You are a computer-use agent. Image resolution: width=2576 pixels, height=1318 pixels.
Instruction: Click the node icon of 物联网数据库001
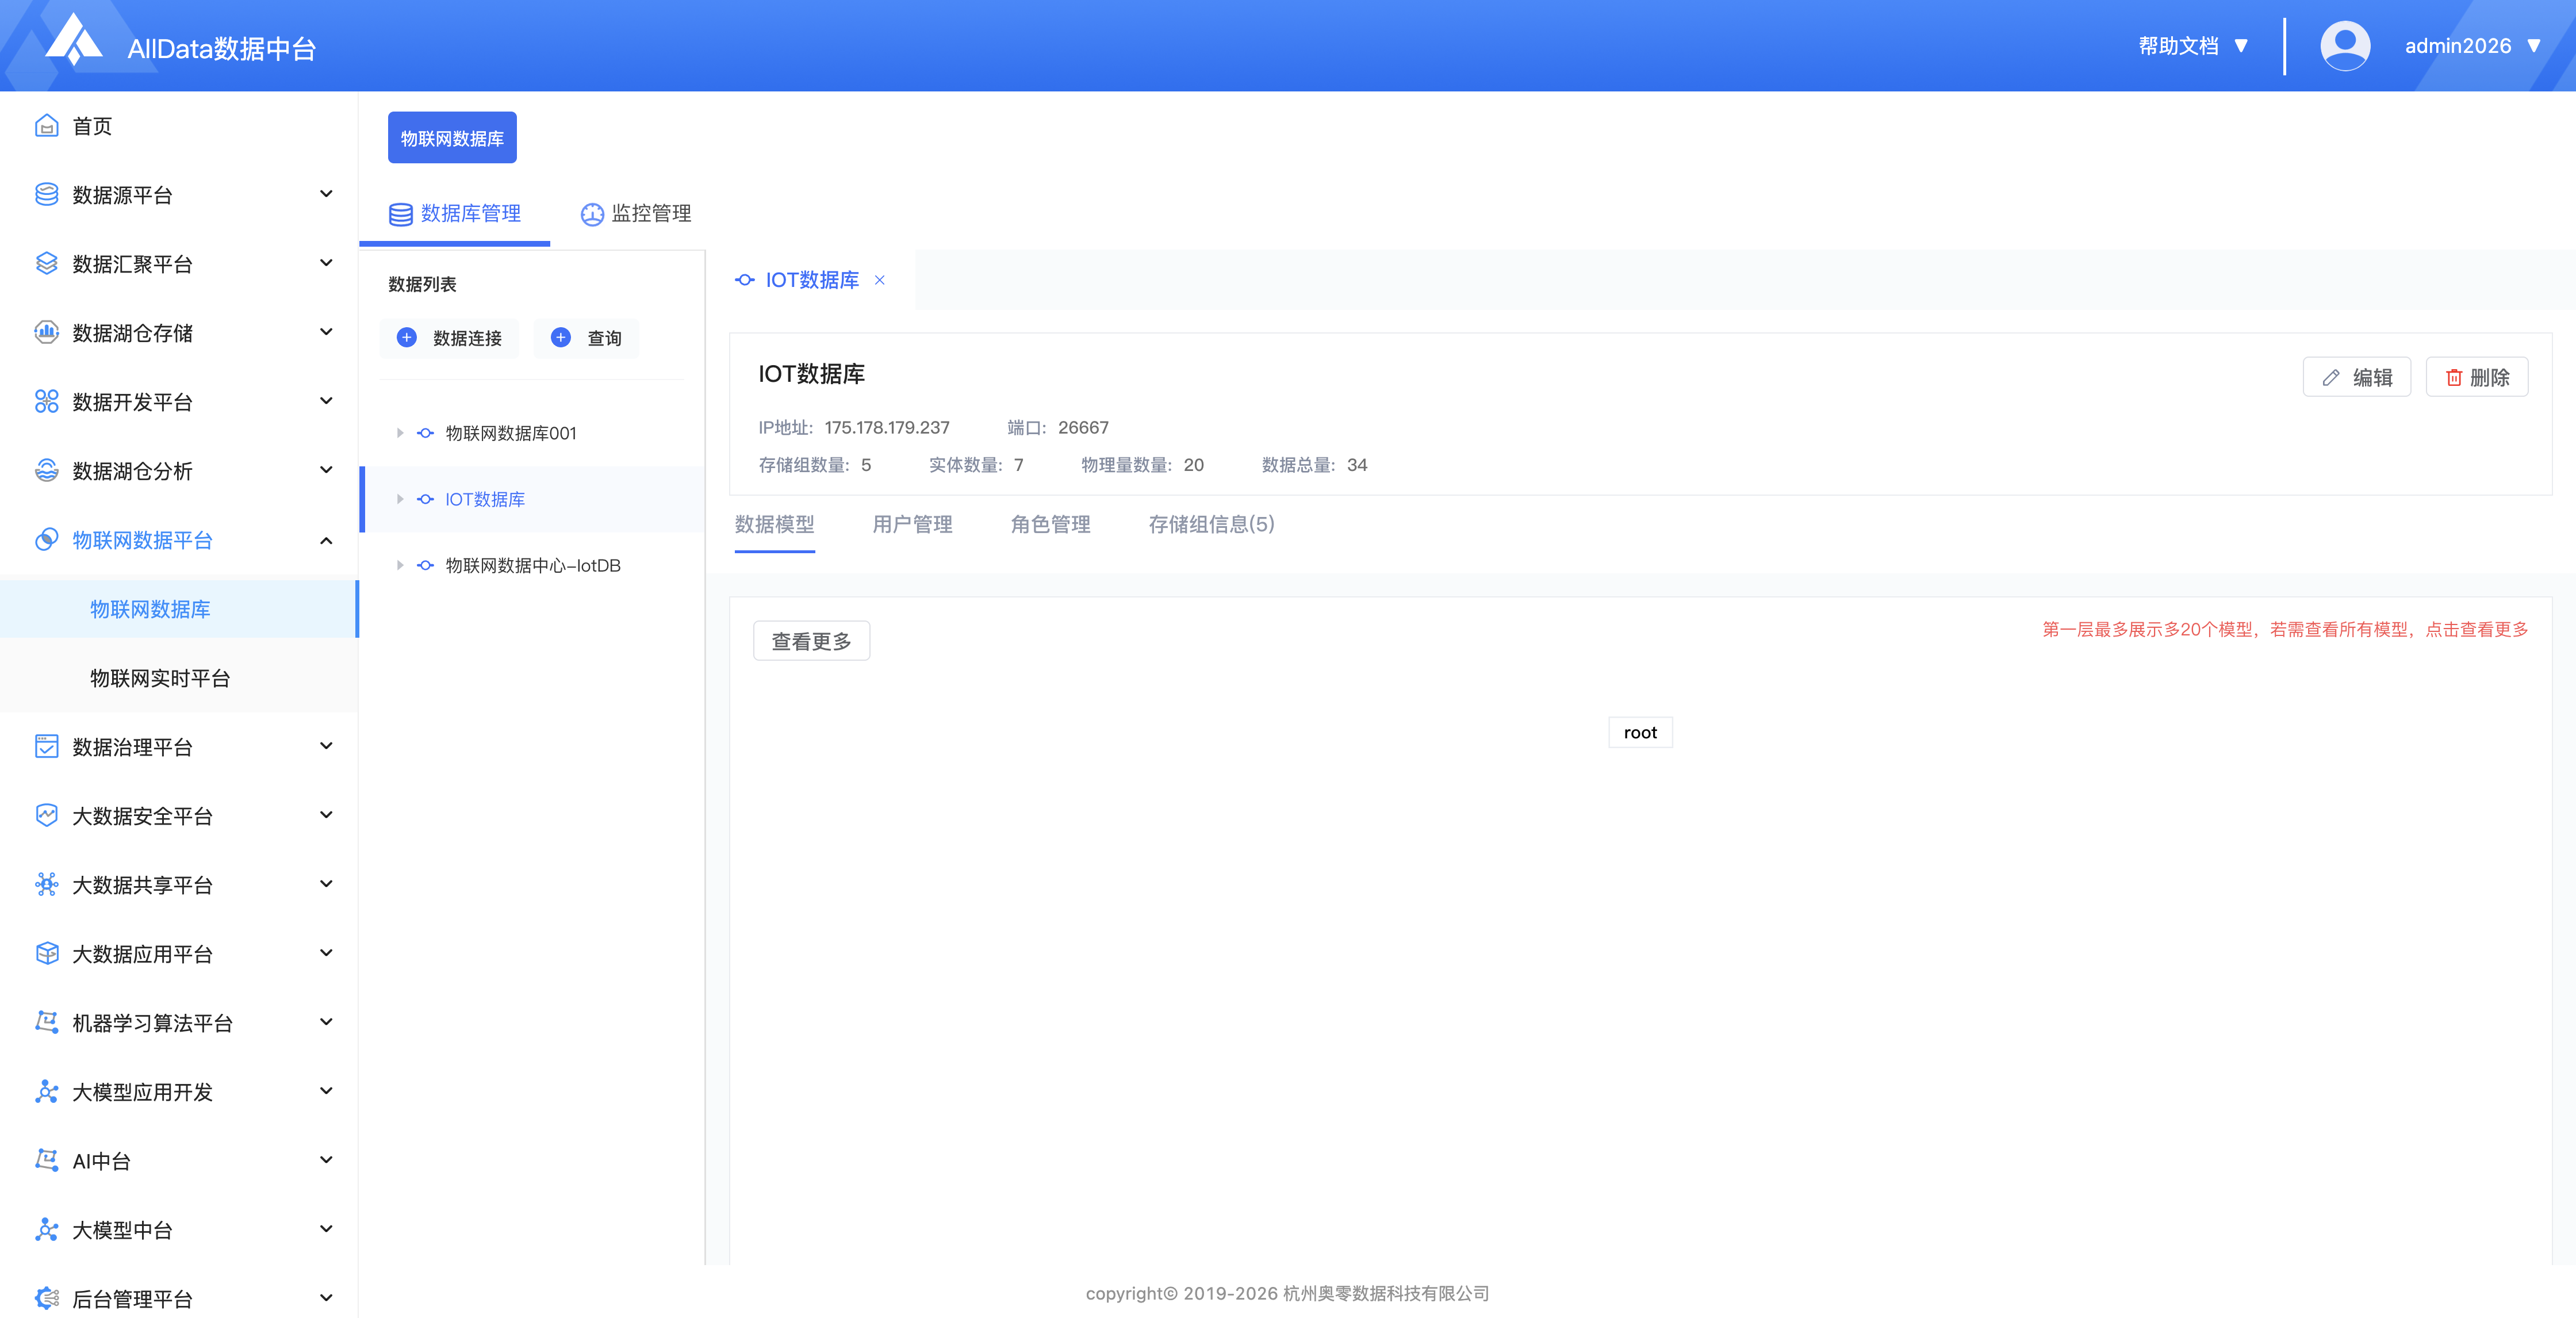click(x=426, y=433)
